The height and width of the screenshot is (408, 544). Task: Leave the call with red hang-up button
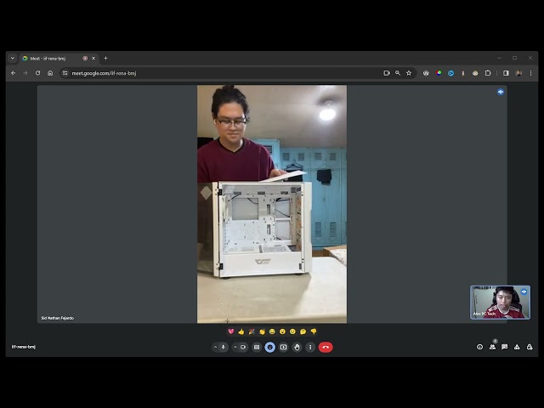326,347
